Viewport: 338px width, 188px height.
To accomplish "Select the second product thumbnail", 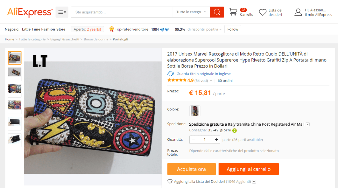I will point(15,72).
